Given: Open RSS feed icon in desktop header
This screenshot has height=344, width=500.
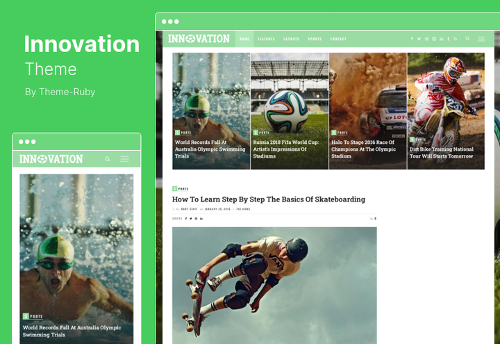Looking at the screenshot, I should pyautogui.click(x=456, y=39).
